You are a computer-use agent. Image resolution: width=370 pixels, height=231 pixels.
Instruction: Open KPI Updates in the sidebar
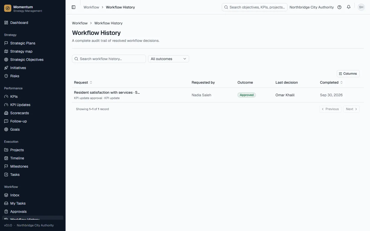(33, 105)
